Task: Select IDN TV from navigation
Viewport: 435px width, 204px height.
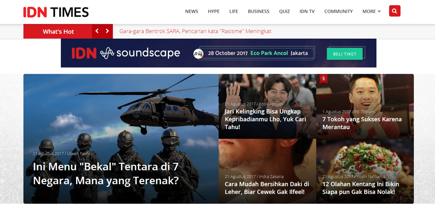Action: point(307,12)
